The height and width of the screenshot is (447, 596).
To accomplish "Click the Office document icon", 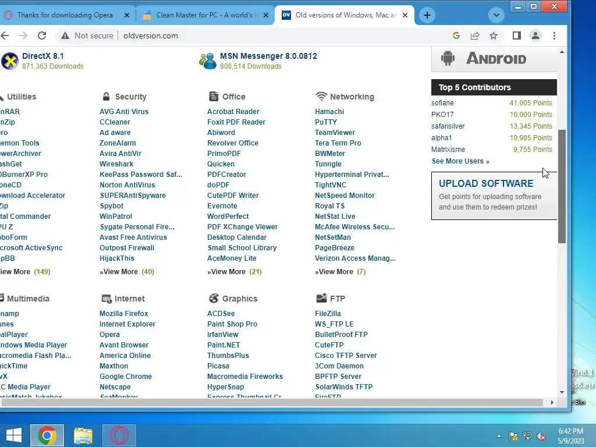I will pyautogui.click(x=214, y=96).
